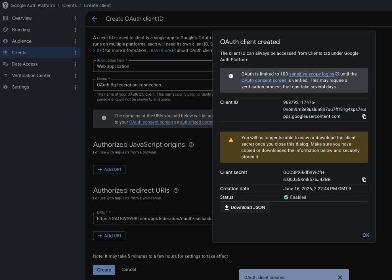
Task: Open the Application type dropdown
Action: coord(153,66)
